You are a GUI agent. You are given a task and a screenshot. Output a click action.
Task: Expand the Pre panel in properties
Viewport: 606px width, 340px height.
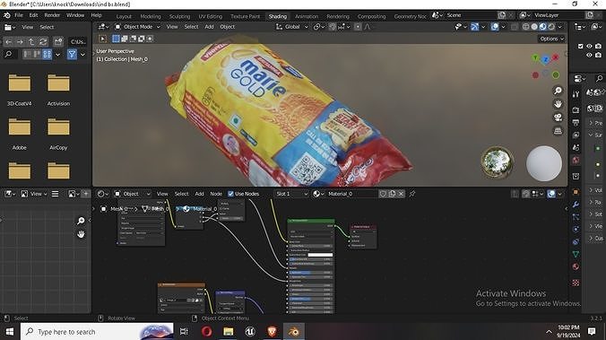(x=595, y=123)
